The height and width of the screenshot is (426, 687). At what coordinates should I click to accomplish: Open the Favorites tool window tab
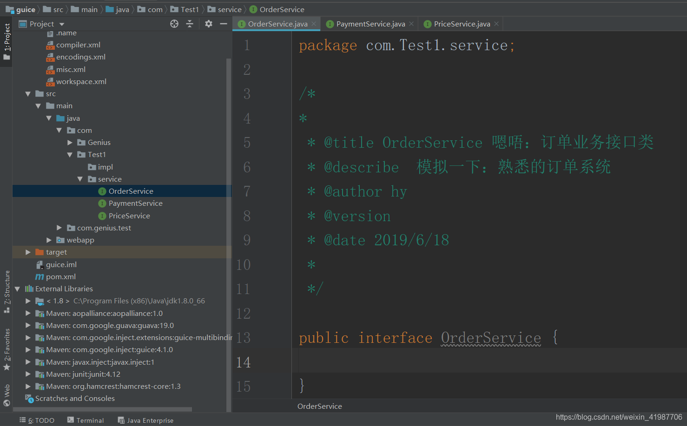tap(7, 349)
